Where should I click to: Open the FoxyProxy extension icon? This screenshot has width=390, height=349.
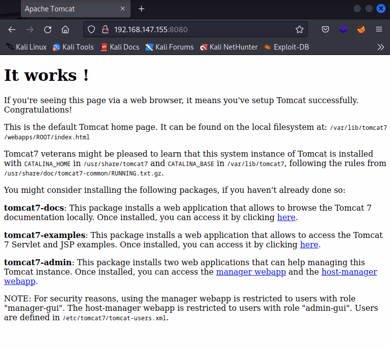pyautogui.click(x=361, y=30)
